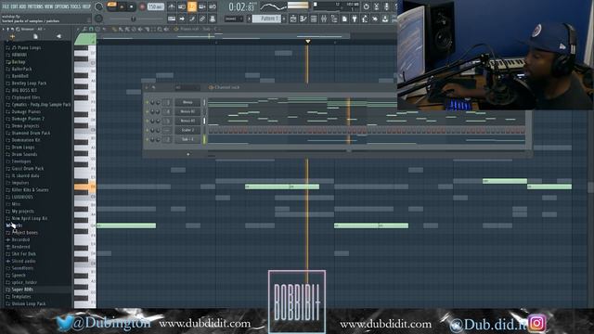Click the Nexus #3 channel button
This screenshot has height=334, width=594.
click(x=187, y=122)
